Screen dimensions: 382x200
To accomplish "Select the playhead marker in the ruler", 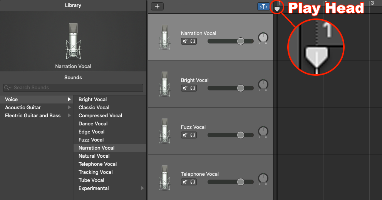I will coord(277,9).
